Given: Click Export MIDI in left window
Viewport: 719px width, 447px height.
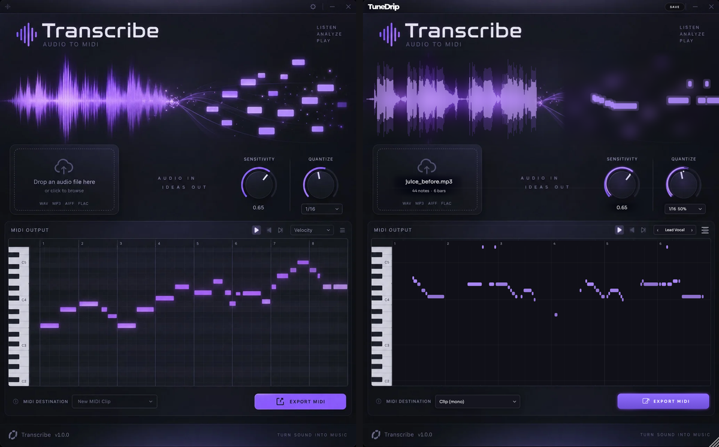Looking at the screenshot, I should tap(300, 401).
